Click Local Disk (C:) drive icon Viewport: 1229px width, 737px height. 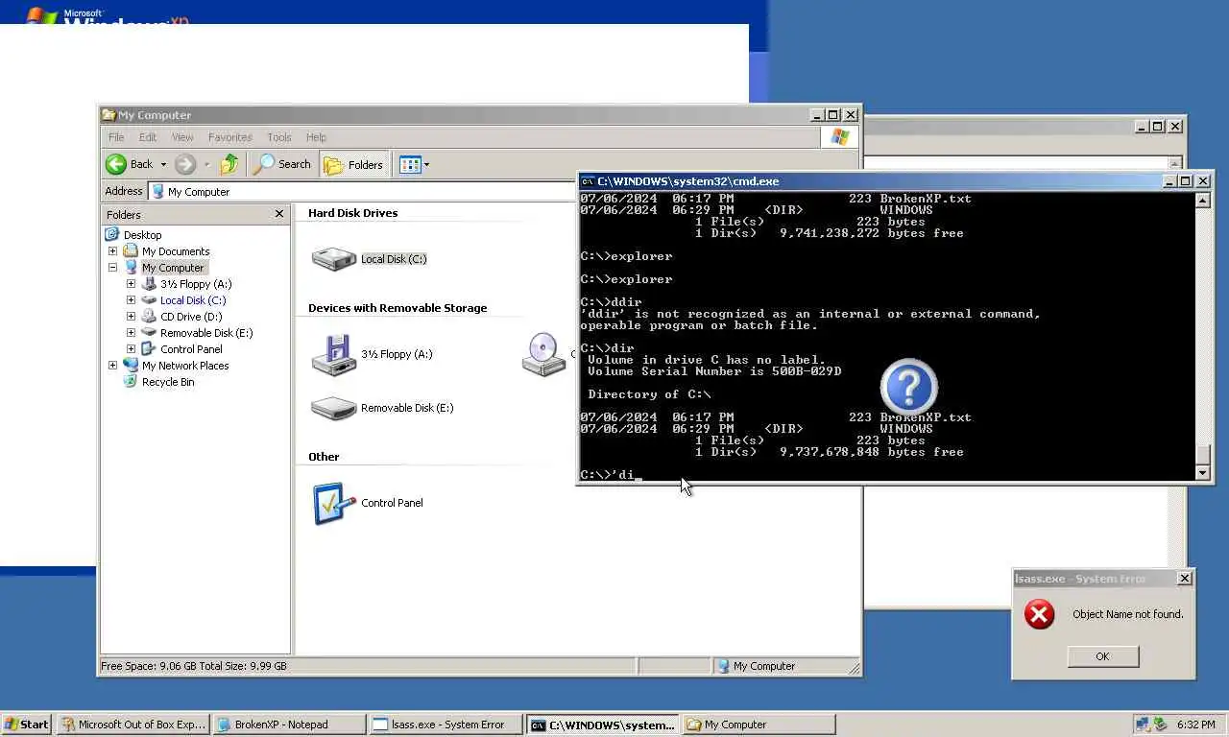tap(334, 258)
